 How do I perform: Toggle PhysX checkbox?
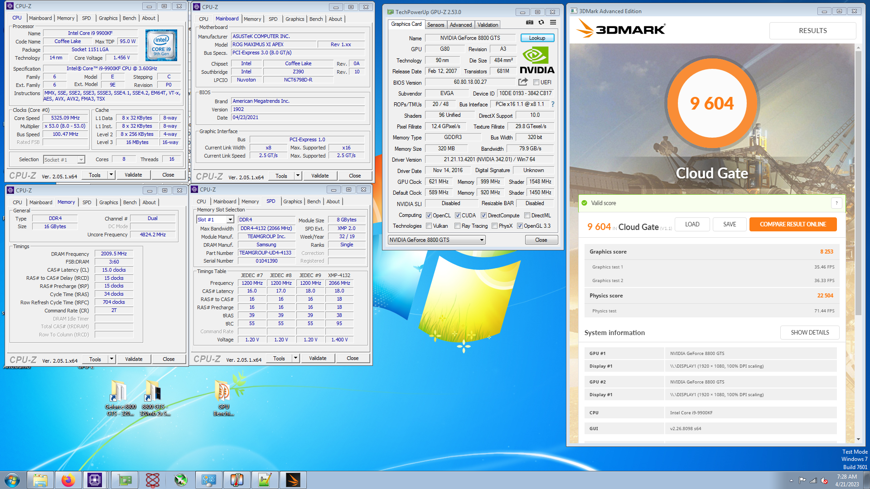(x=494, y=226)
